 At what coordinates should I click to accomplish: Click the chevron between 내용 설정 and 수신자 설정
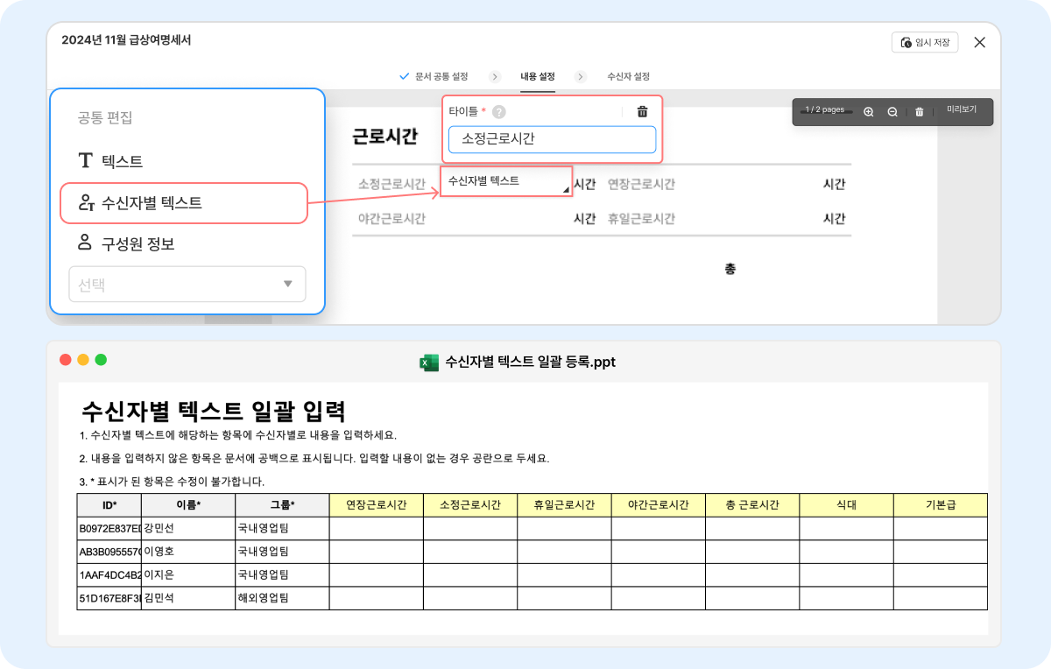(582, 76)
